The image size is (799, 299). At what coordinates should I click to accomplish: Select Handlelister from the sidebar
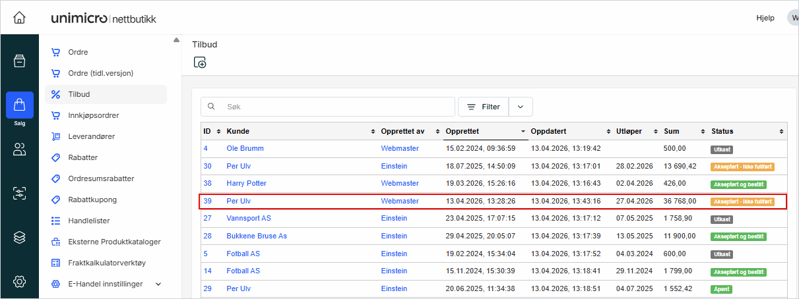point(88,221)
